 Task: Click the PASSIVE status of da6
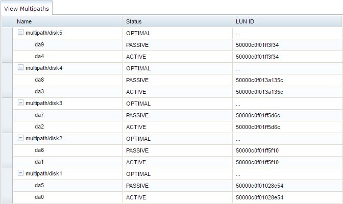point(137,150)
